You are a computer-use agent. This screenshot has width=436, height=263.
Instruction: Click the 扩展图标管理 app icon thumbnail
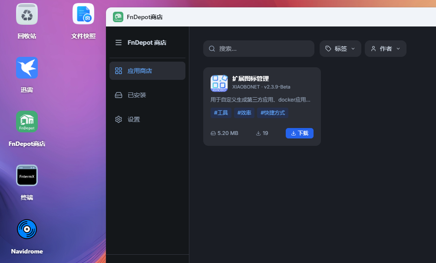(x=219, y=83)
